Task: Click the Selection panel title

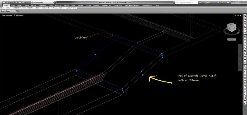Action: tap(61, 8)
